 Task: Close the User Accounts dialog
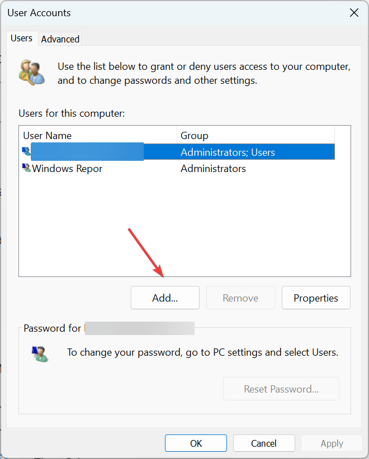(354, 13)
